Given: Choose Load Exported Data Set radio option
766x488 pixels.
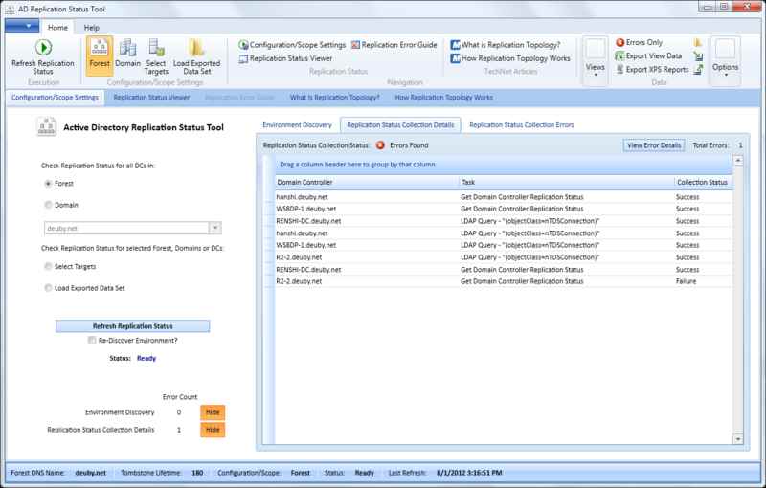Looking at the screenshot, I should coord(48,288).
